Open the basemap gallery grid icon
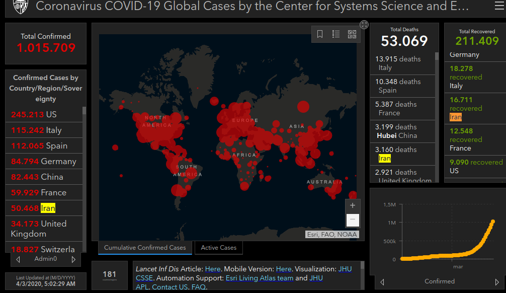Image resolution: width=506 pixels, height=293 pixels. (352, 34)
